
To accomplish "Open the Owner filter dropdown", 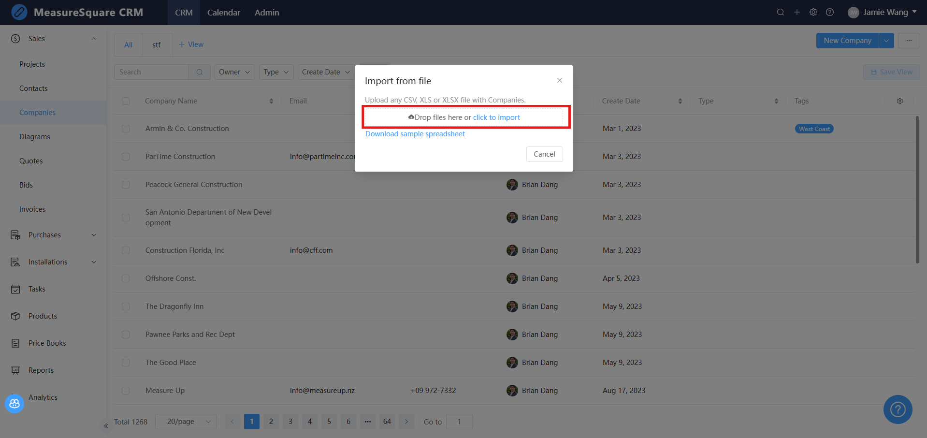I will click(234, 72).
